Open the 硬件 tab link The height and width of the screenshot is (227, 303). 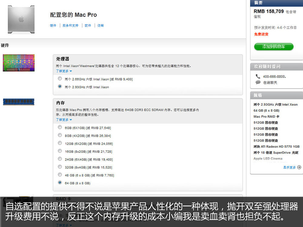53,25
